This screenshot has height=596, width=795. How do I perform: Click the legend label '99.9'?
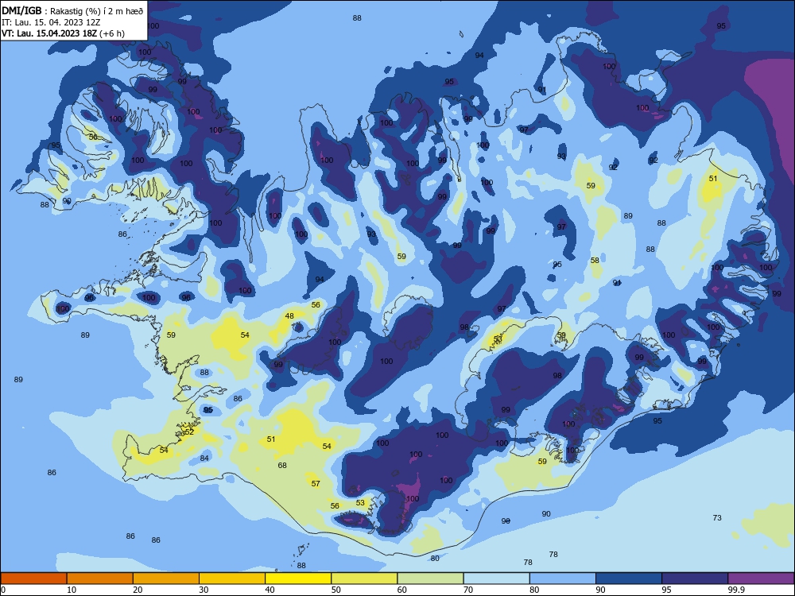click(x=735, y=590)
